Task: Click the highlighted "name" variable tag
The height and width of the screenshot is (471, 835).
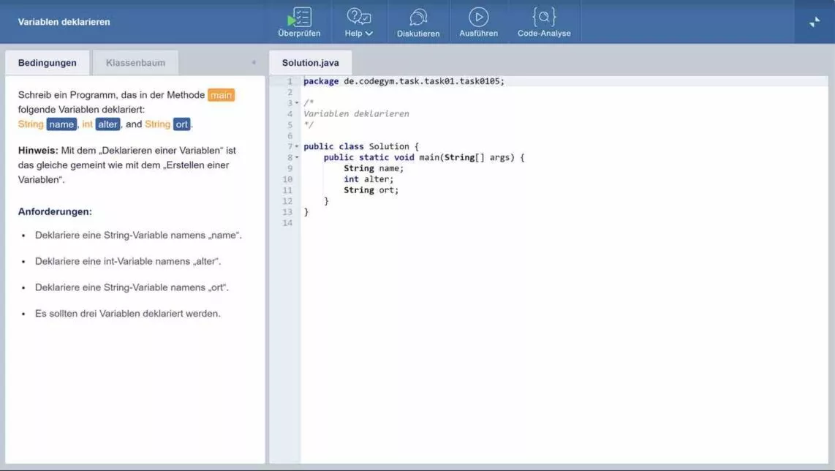Action: [61, 124]
